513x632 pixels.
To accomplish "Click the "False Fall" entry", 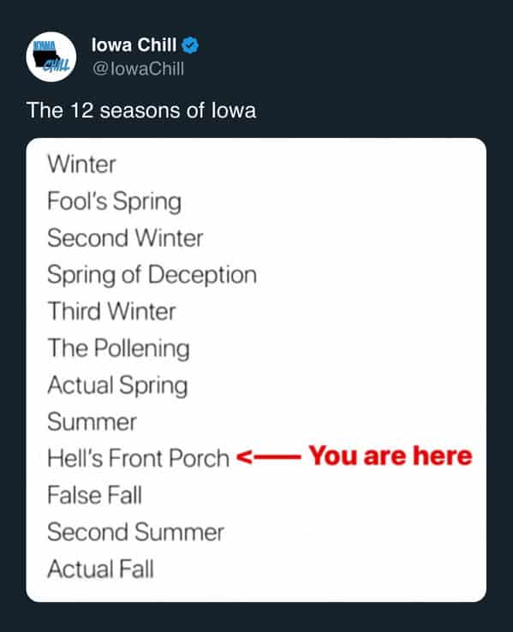I will pyautogui.click(x=95, y=495).
